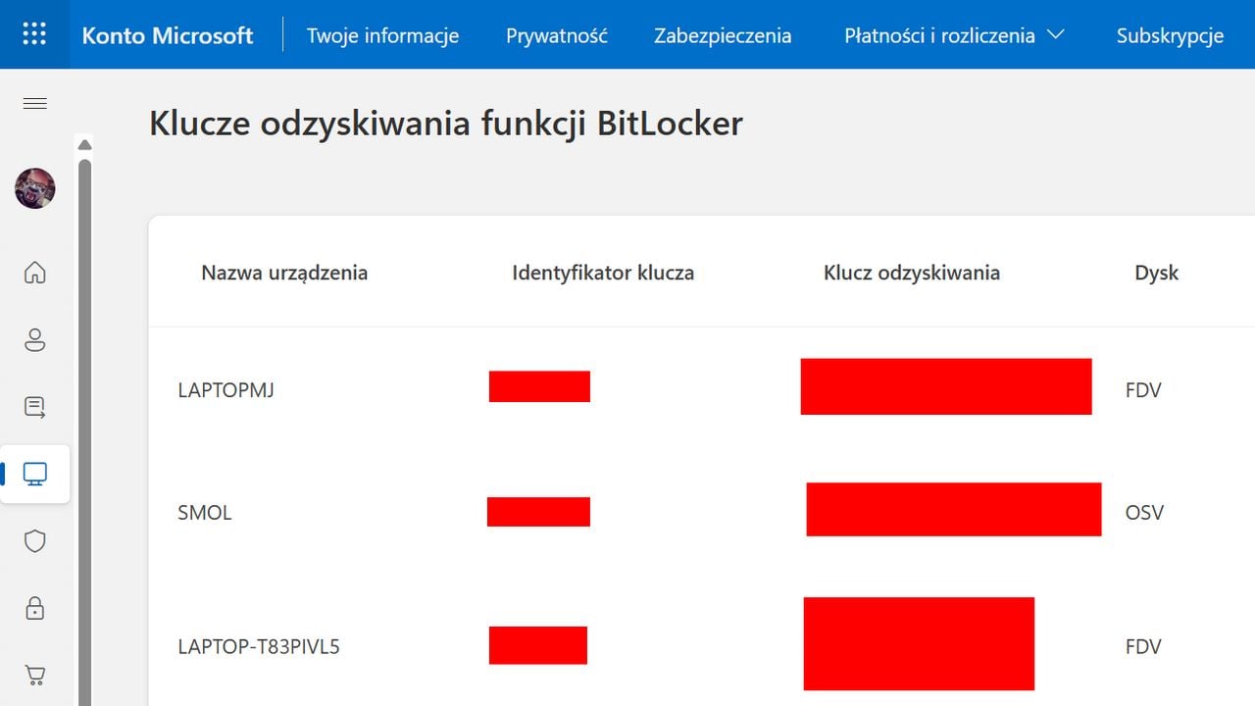Open the Prywatność menu item
This screenshot has width=1255, height=706.
557,35
